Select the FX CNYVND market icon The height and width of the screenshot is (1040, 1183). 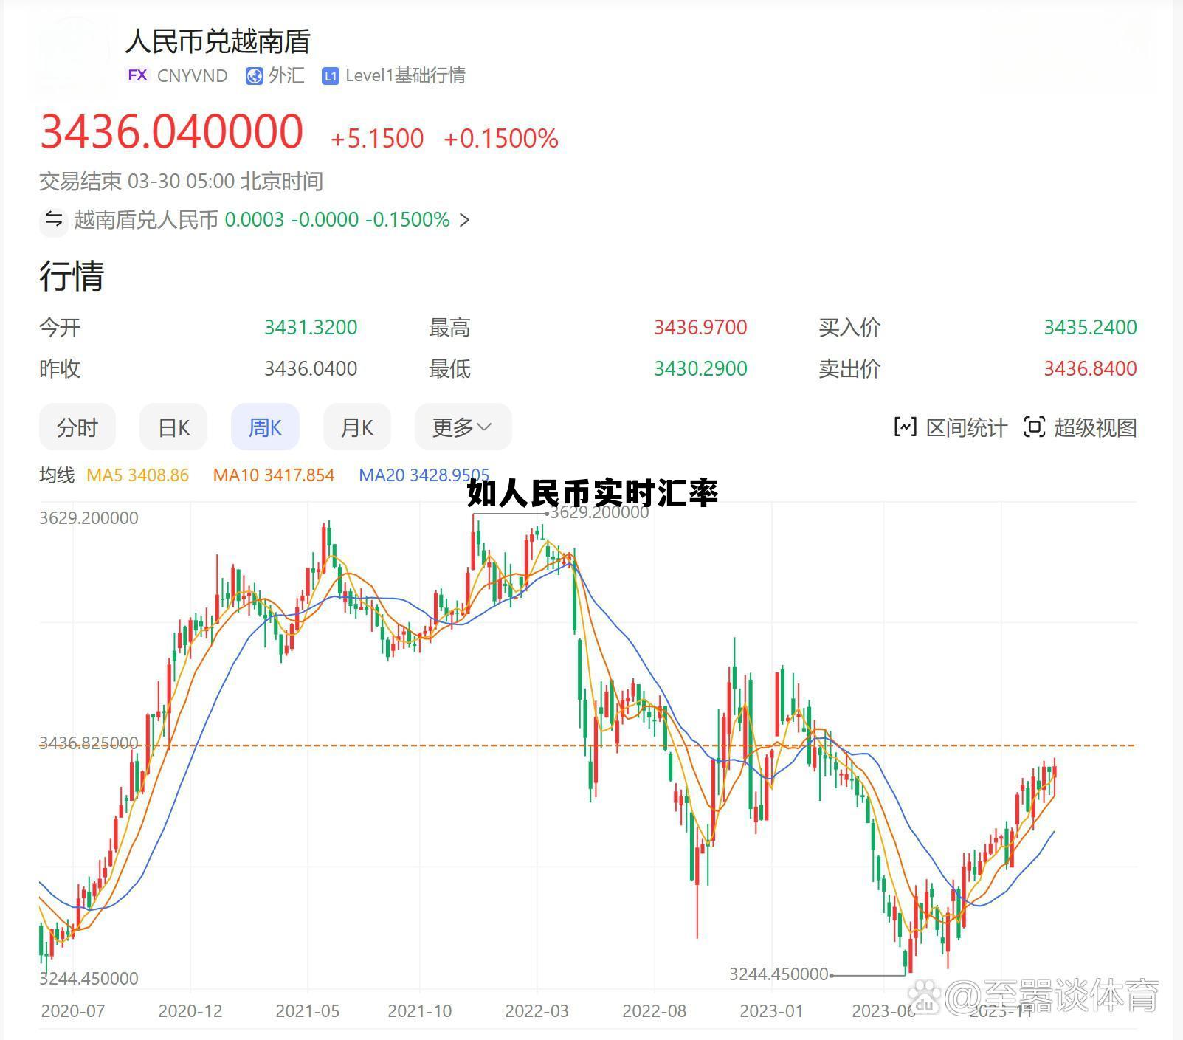(x=137, y=75)
